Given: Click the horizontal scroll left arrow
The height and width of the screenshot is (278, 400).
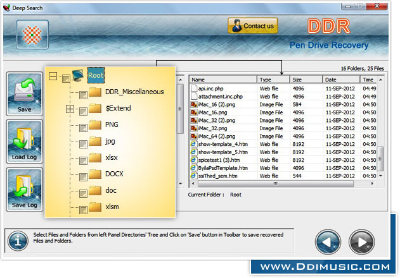Looking at the screenshot, I should click(193, 183).
